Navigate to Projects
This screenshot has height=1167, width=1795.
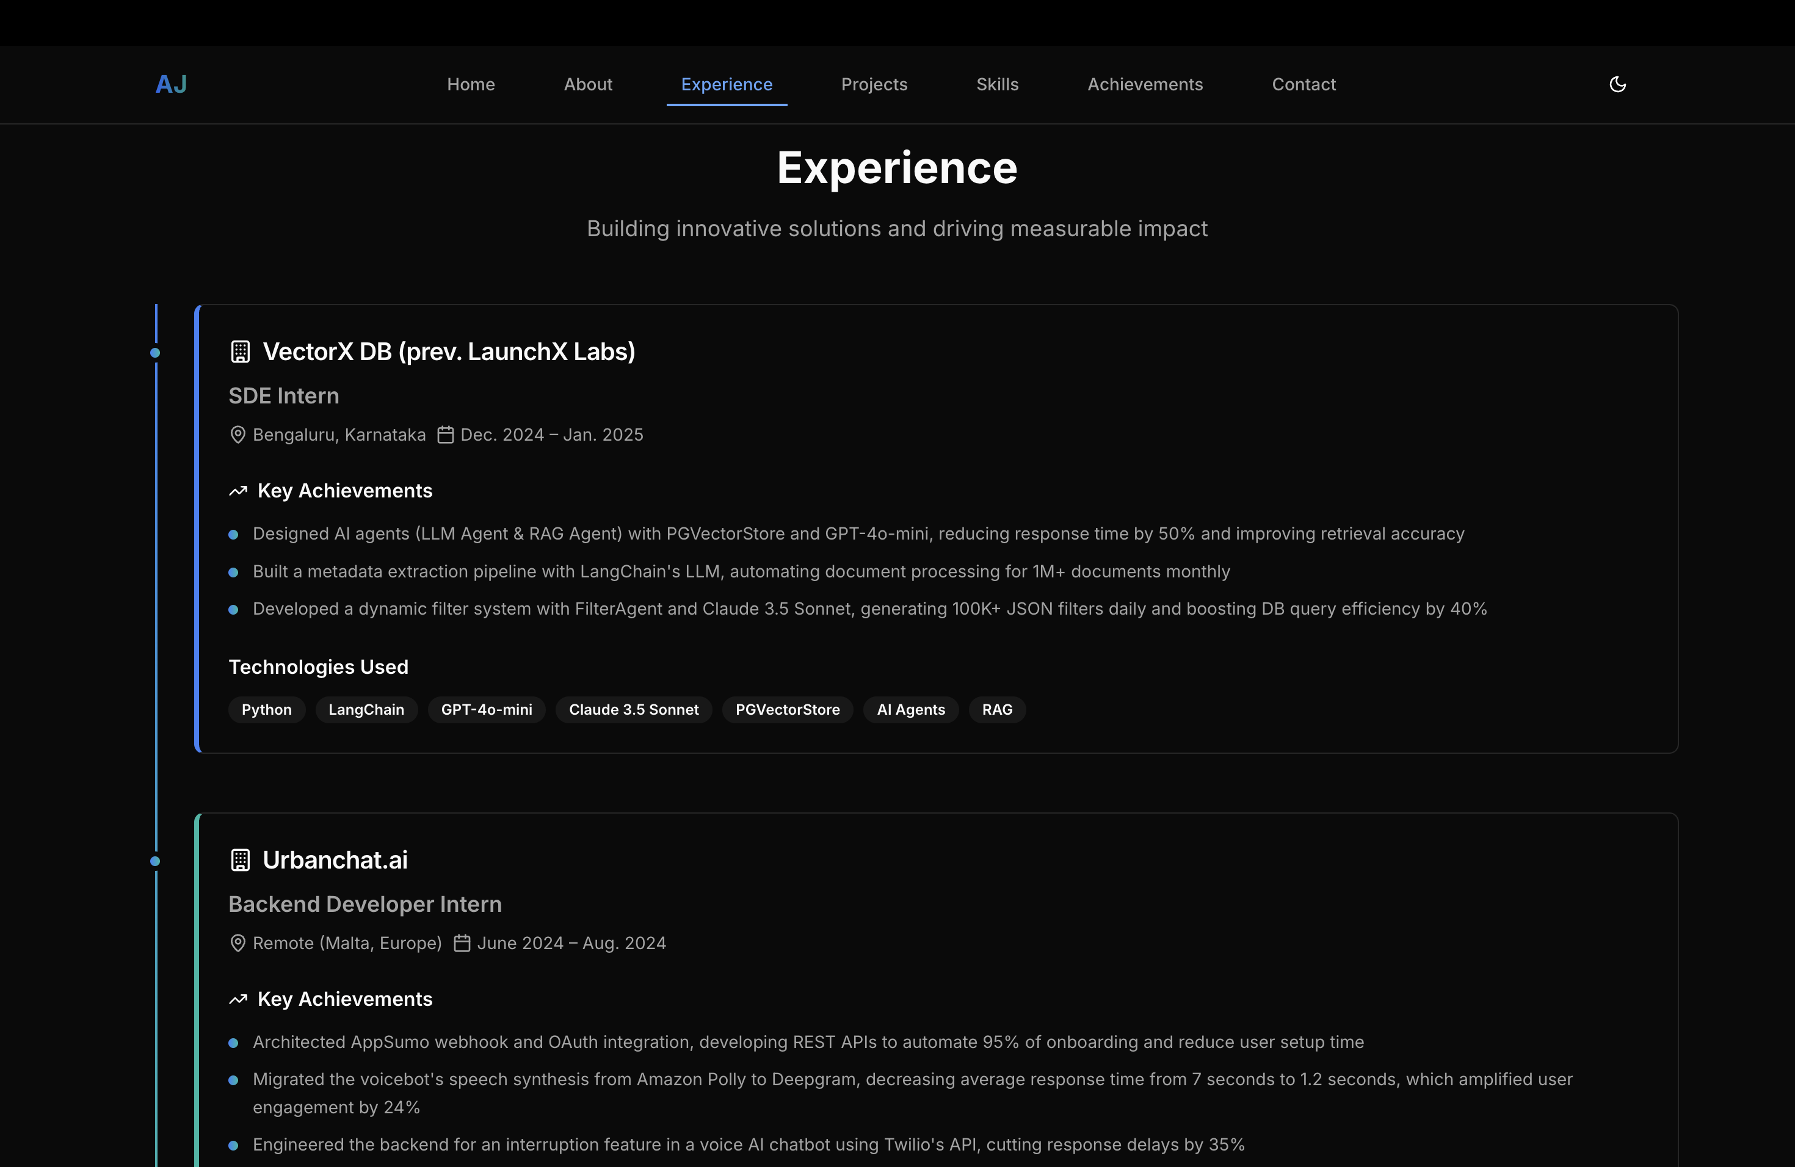(x=874, y=84)
